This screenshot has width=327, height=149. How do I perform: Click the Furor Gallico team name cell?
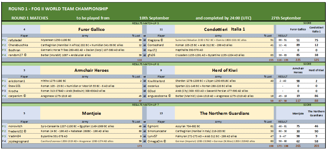91,29
